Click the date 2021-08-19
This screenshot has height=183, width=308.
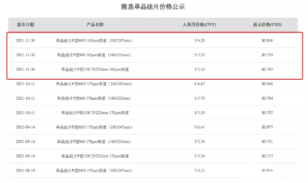coord(25,171)
